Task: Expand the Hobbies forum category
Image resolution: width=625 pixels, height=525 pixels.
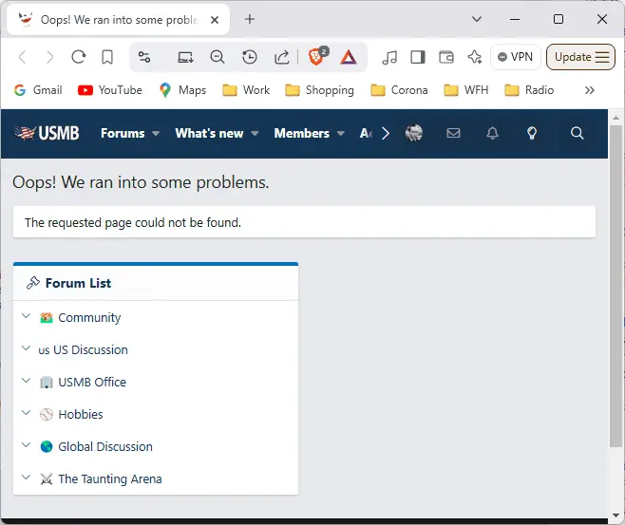Action: pyautogui.click(x=26, y=414)
